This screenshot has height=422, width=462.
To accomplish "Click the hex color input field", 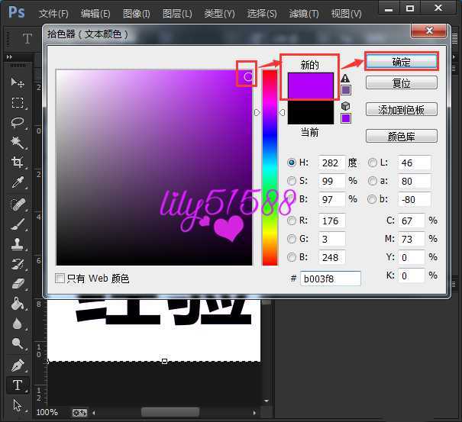I will pos(330,279).
